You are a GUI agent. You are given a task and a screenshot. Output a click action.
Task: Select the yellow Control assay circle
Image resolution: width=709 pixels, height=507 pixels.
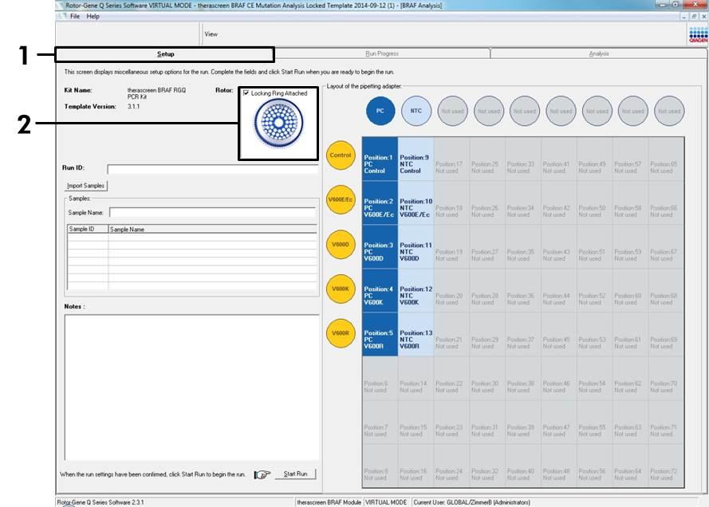(x=341, y=155)
